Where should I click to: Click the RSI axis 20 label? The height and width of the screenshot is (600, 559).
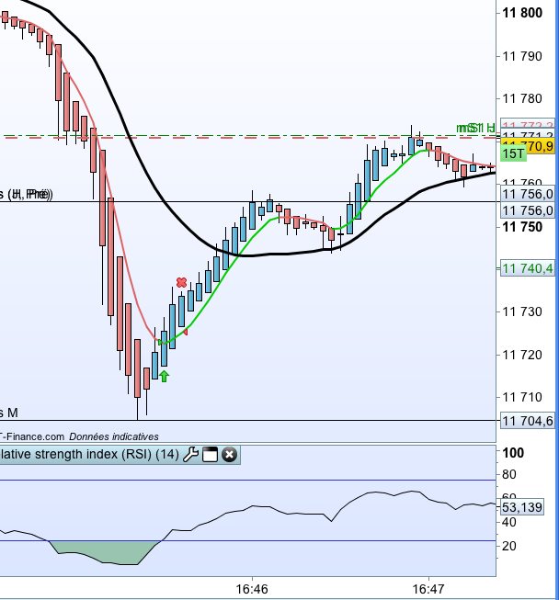point(508,546)
